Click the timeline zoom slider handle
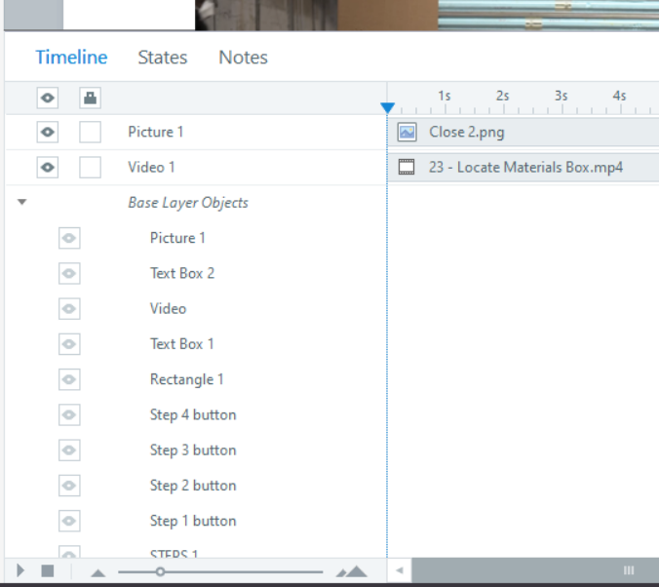659x587 pixels. point(160,571)
